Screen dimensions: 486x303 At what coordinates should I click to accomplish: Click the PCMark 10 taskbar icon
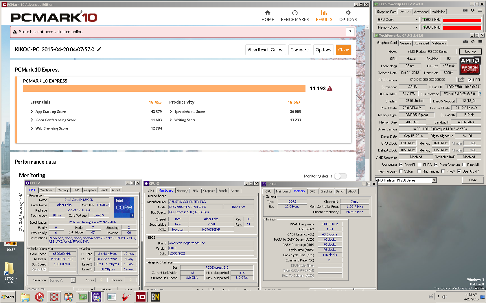(141, 297)
